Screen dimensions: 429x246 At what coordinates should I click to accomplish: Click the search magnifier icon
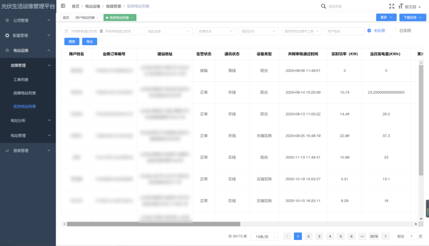coord(323,6)
